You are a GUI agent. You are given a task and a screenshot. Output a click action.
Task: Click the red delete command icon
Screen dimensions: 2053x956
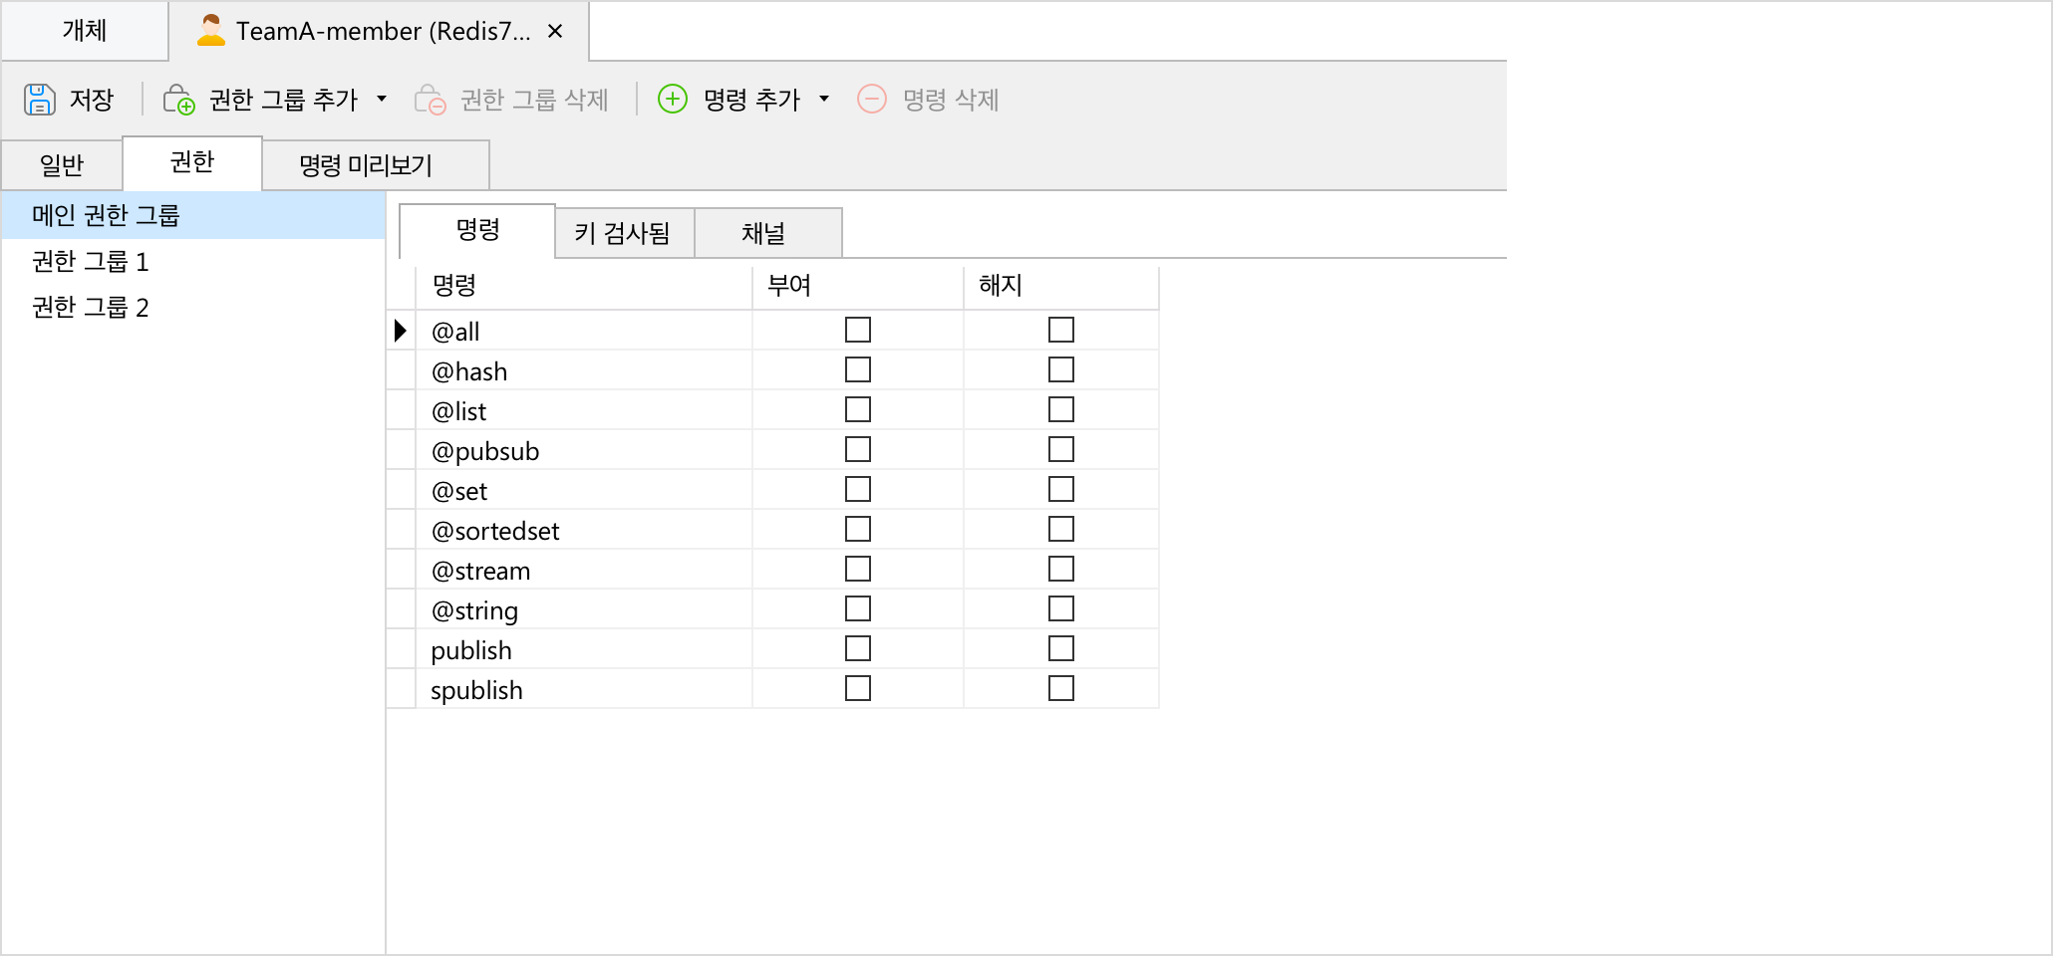(x=872, y=100)
